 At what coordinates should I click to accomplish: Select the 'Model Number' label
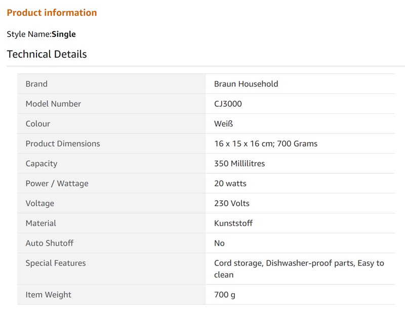click(x=53, y=104)
